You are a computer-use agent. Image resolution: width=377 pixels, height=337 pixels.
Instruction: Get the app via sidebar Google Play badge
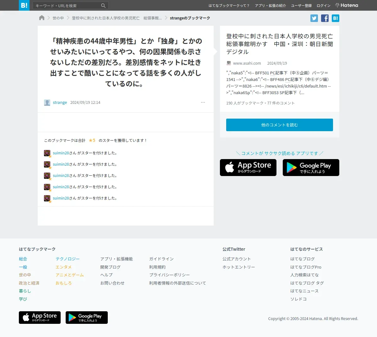[311, 168]
